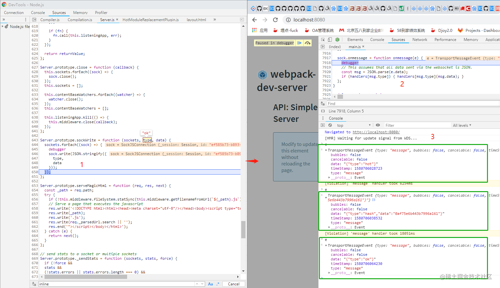Open Djoy2.0 bookmark

[x=441, y=30]
